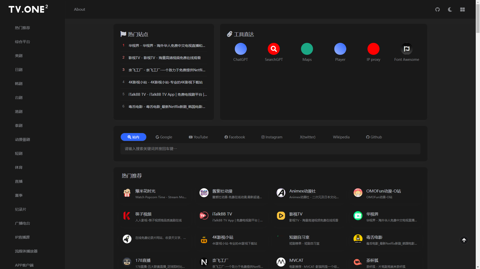Open the MVCAT card icon
Viewport: 480px width, 269px height.
tap(281, 262)
